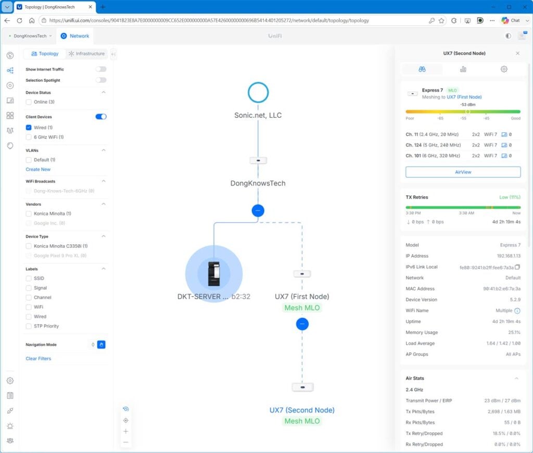Select the hand pan navigation mode

tap(101, 345)
